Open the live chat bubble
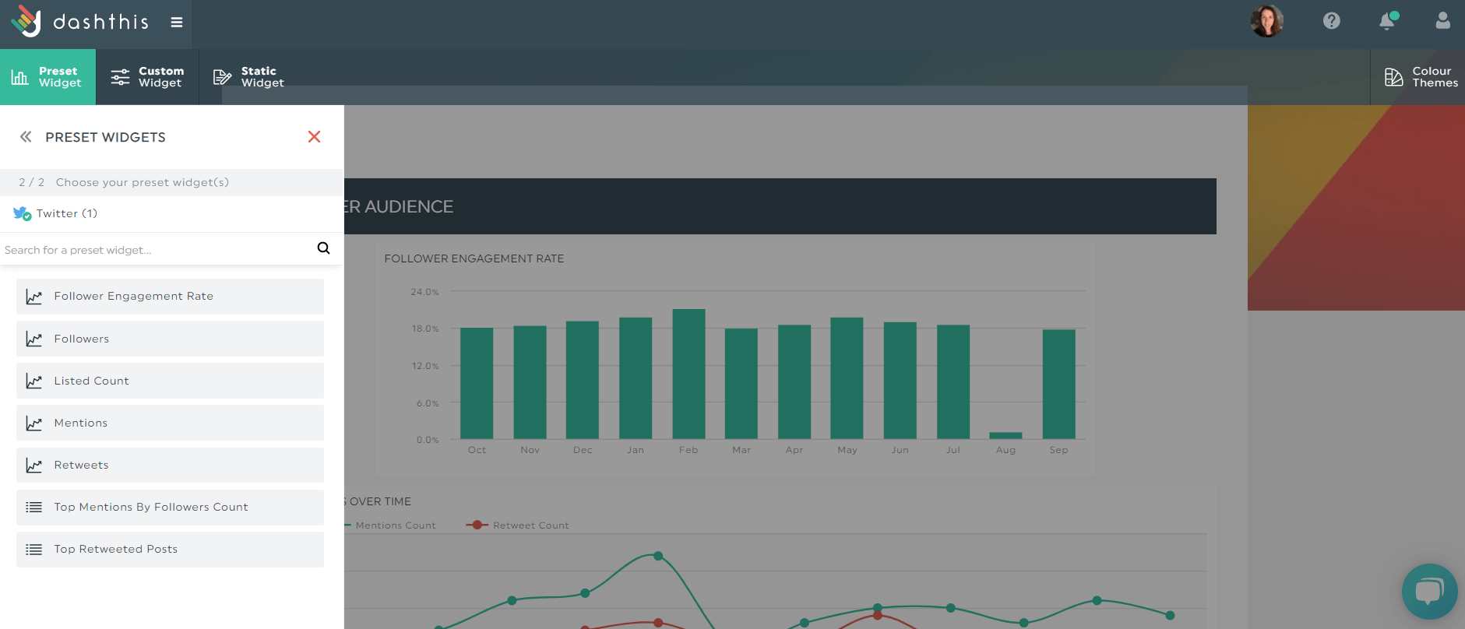Image resolution: width=1465 pixels, height=629 pixels. (1430, 592)
